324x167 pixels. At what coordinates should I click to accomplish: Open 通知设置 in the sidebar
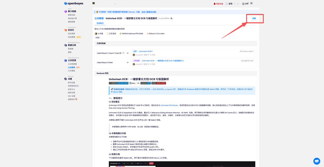click(x=71, y=93)
